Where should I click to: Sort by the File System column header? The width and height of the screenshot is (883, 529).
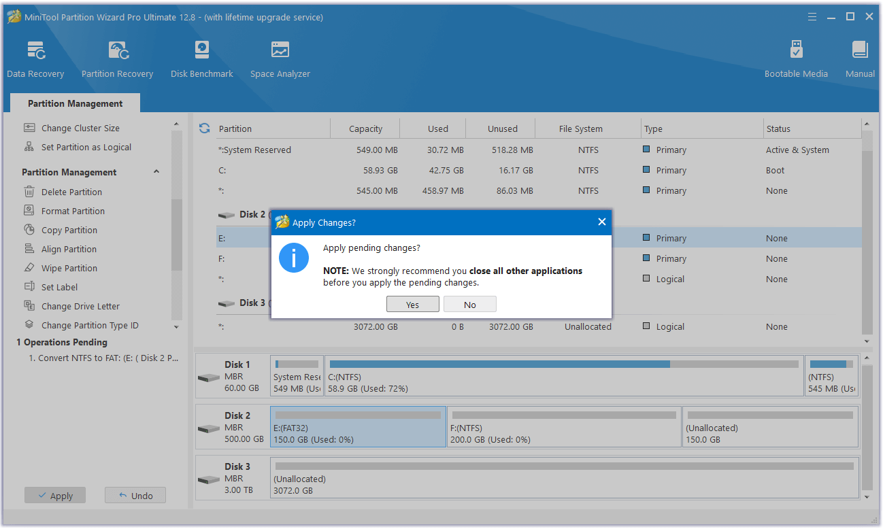(x=588, y=129)
